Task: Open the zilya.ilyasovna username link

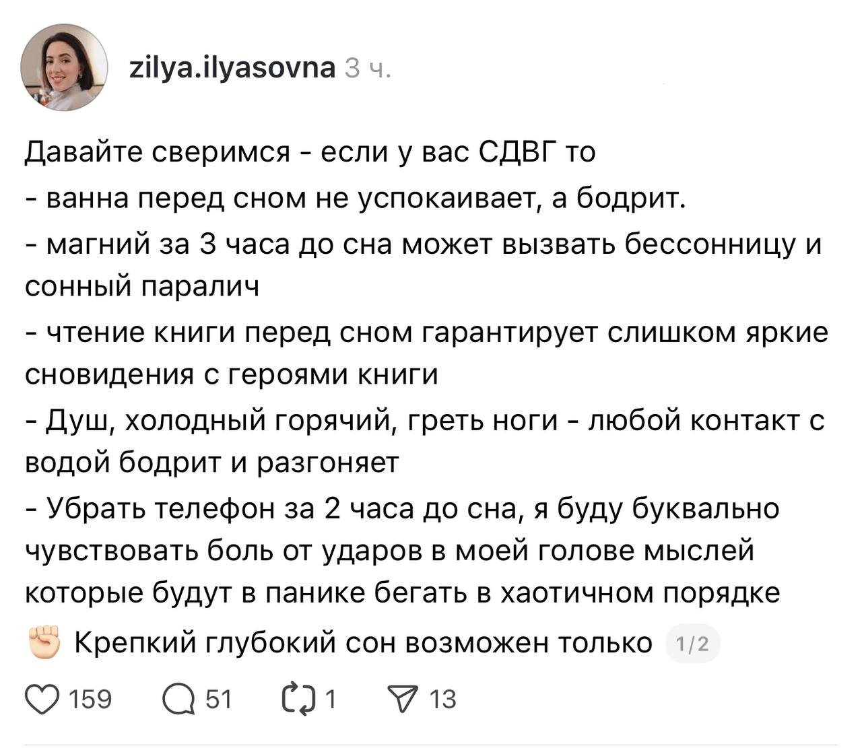Action: click(x=232, y=68)
